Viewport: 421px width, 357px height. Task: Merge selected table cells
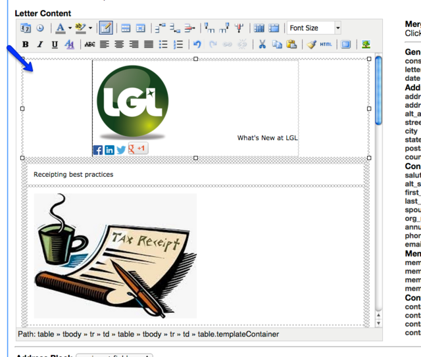274,28
